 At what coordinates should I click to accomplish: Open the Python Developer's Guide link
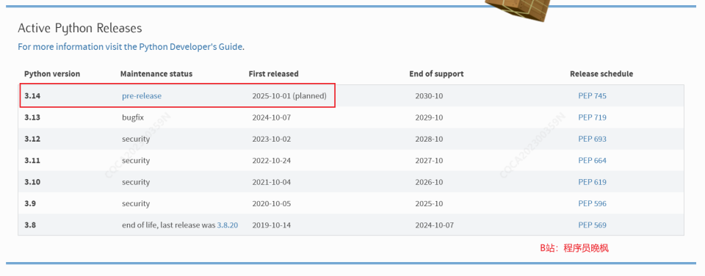131,47
